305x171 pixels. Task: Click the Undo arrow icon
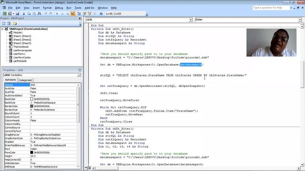click(46, 14)
